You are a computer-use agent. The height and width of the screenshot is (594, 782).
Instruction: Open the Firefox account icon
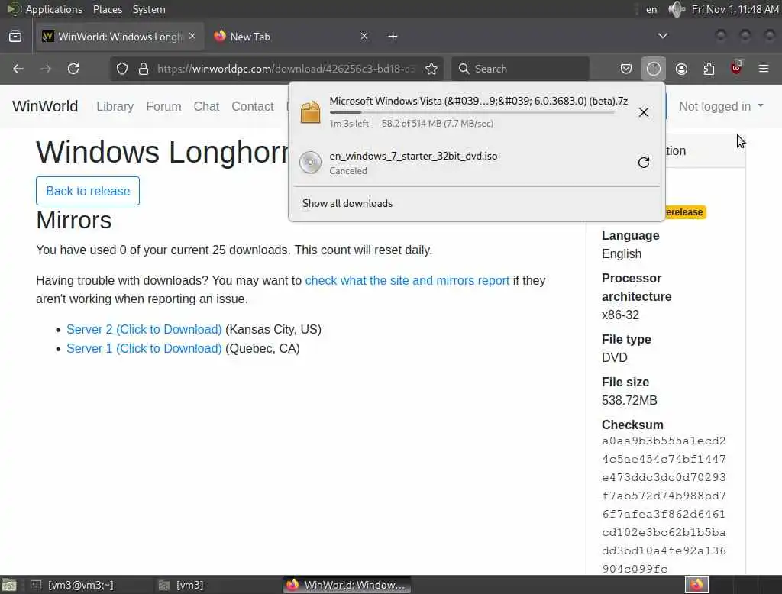(x=681, y=69)
